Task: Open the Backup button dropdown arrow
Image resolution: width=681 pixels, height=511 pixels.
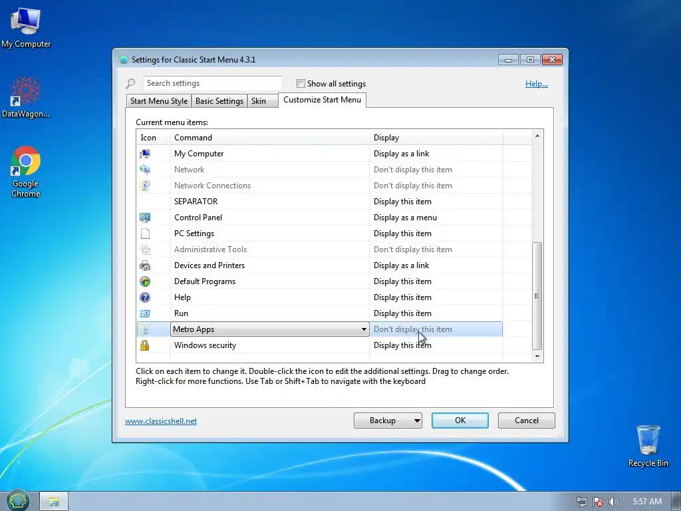Action: pyautogui.click(x=416, y=421)
